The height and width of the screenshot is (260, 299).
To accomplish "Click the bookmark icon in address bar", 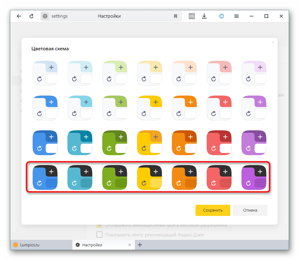I will click(176, 16).
